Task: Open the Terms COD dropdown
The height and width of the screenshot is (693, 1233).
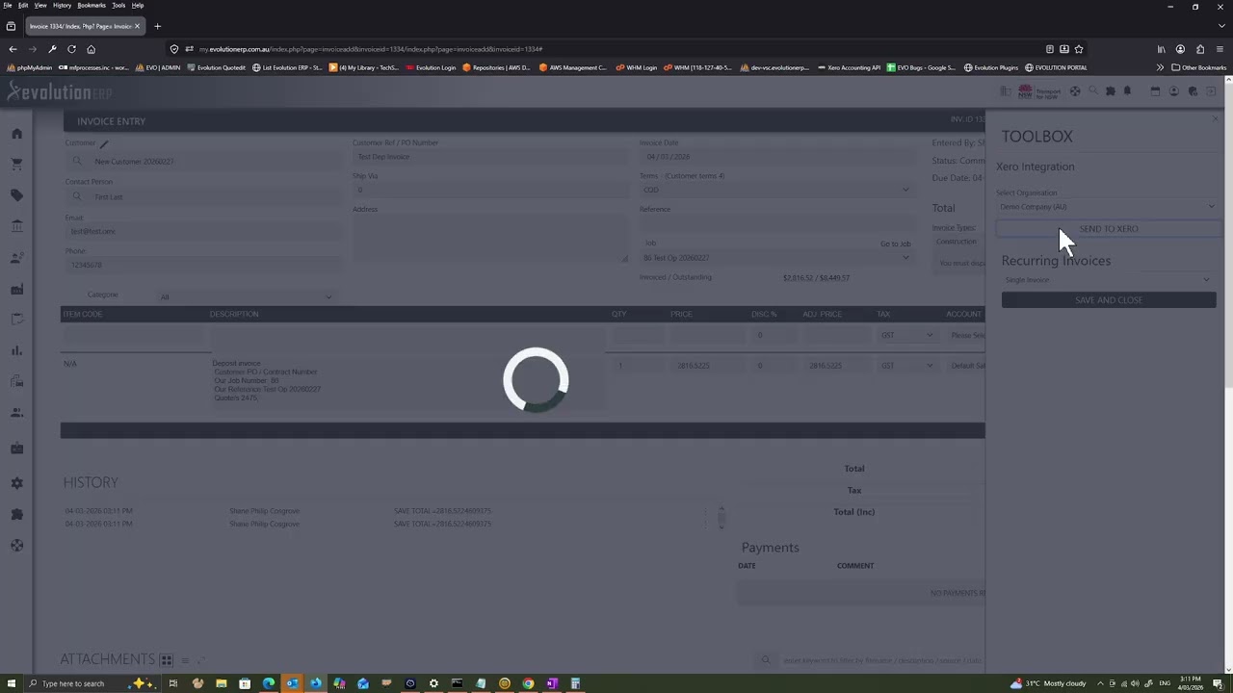Action: [776, 190]
